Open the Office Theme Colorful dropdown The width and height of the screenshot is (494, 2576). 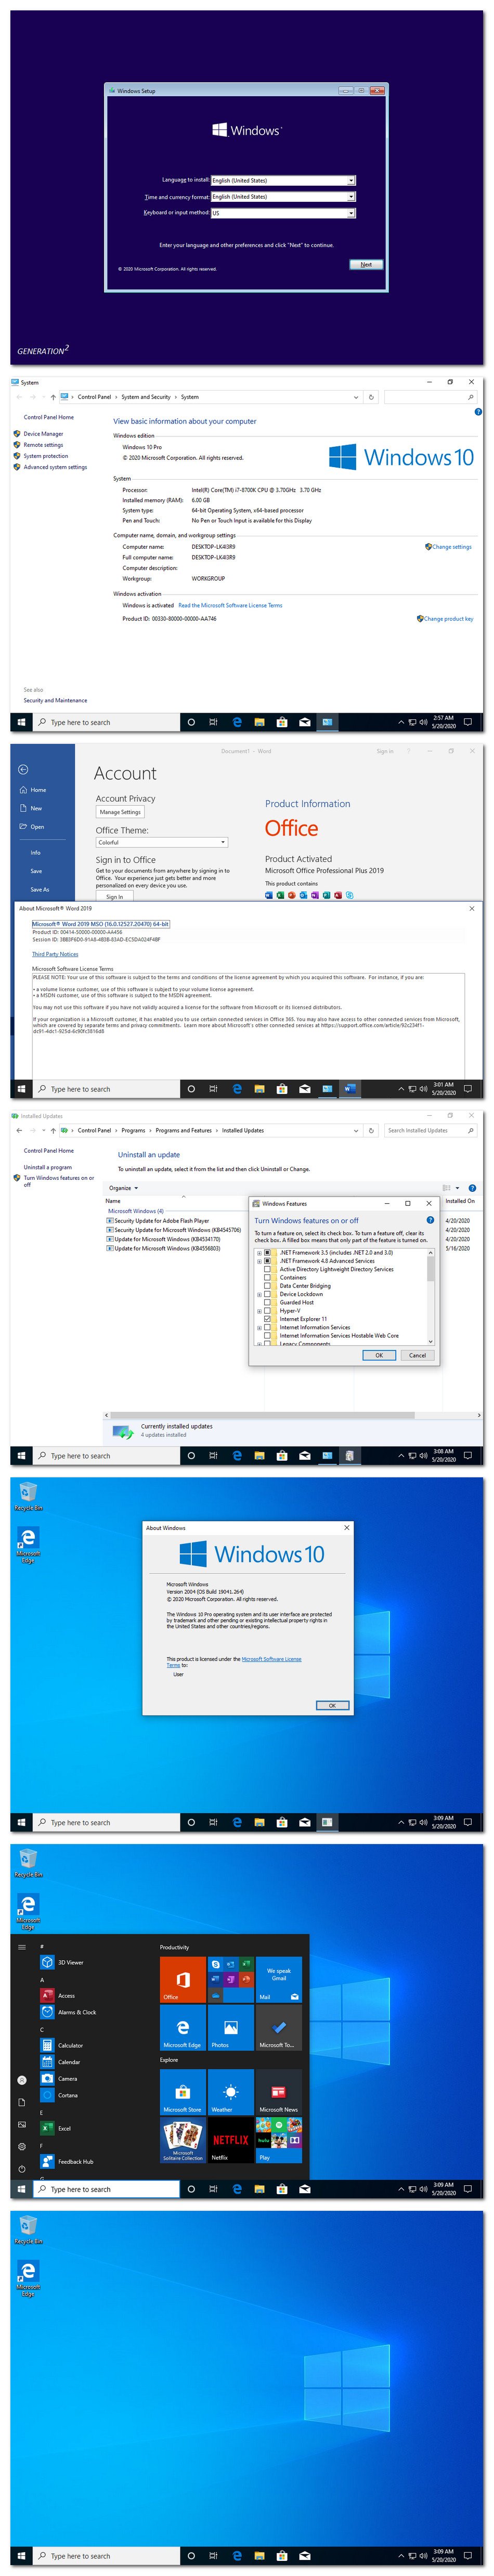pyautogui.click(x=162, y=842)
